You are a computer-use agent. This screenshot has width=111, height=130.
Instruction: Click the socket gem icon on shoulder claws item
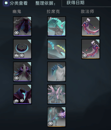pos(17,78)
